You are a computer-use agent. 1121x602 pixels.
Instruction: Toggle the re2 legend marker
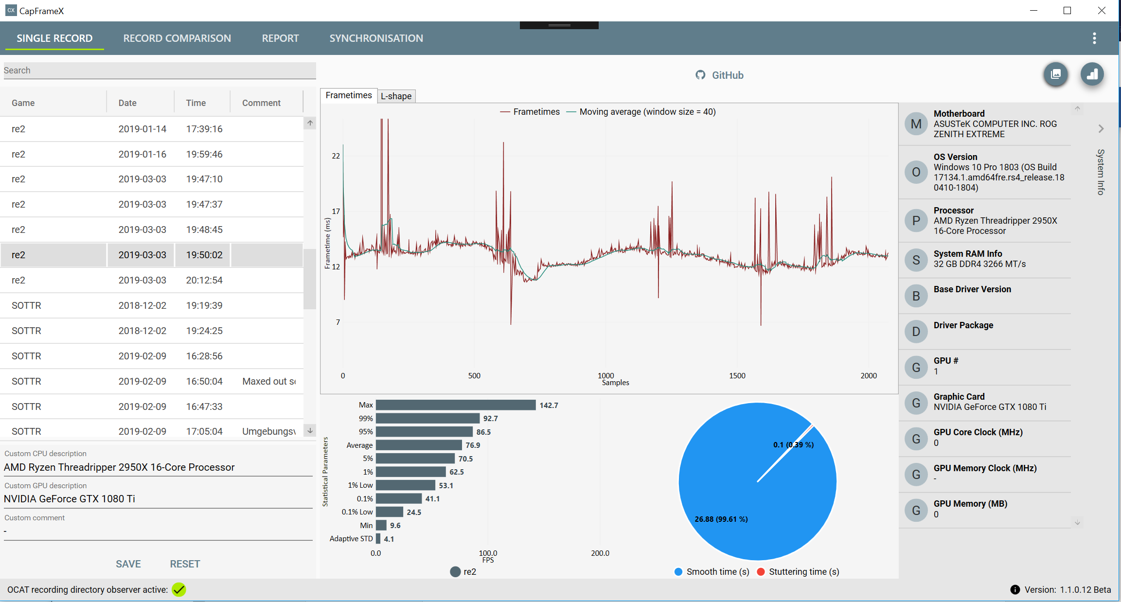[x=455, y=572]
